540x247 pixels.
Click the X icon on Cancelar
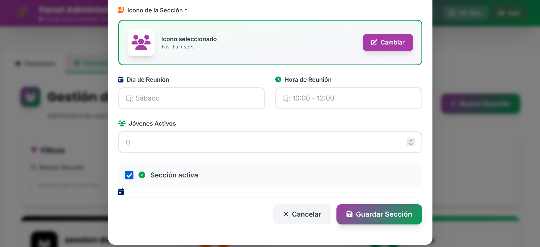(286, 214)
